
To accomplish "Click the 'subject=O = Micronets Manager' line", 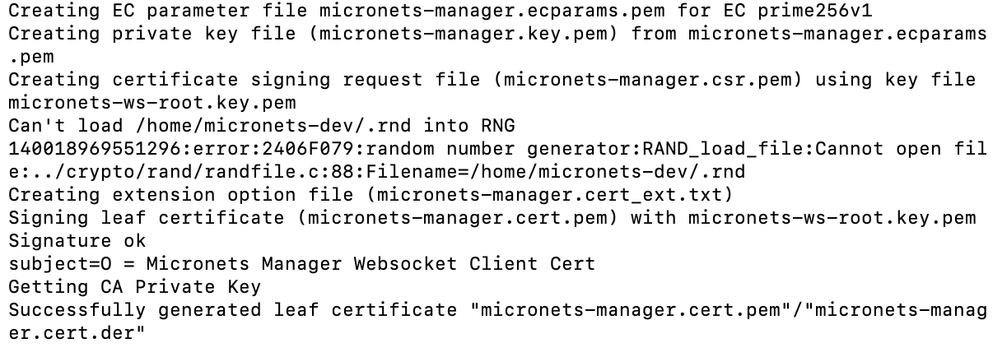I will [x=301, y=265].
